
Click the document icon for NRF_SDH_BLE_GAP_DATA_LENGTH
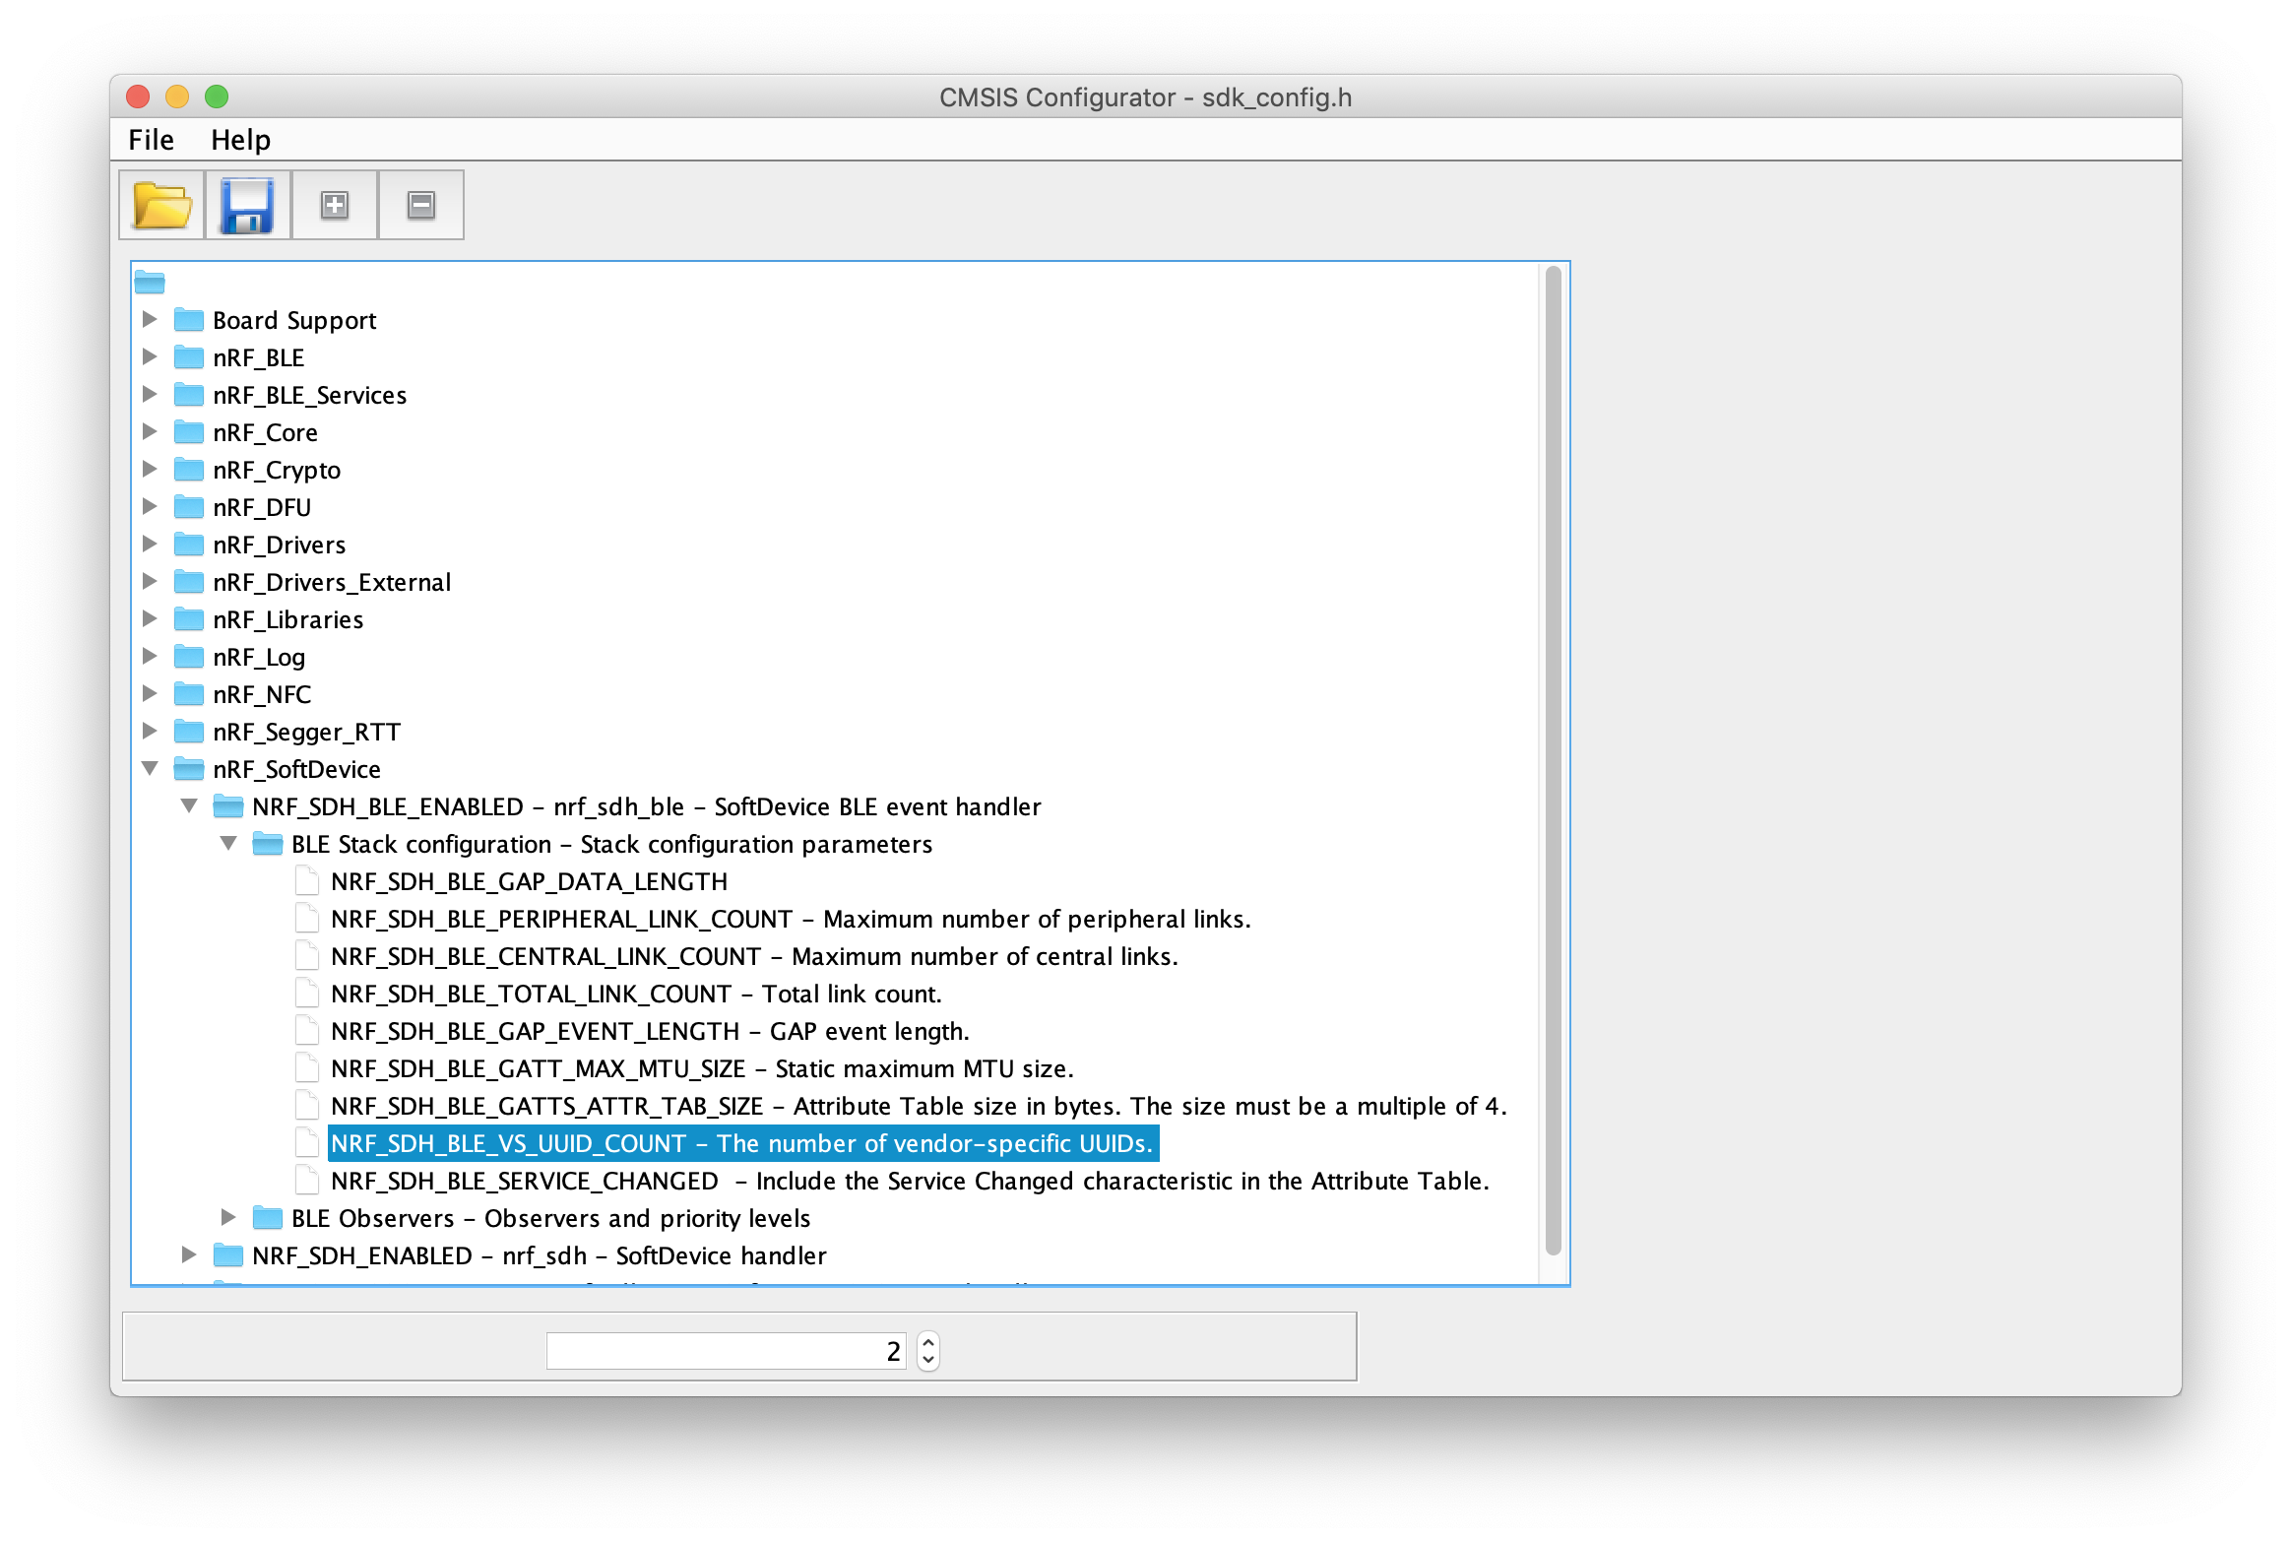click(306, 880)
